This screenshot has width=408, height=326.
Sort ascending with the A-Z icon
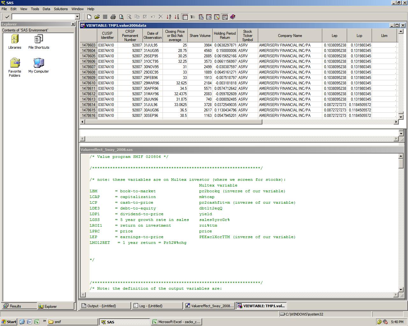(x=169, y=17)
